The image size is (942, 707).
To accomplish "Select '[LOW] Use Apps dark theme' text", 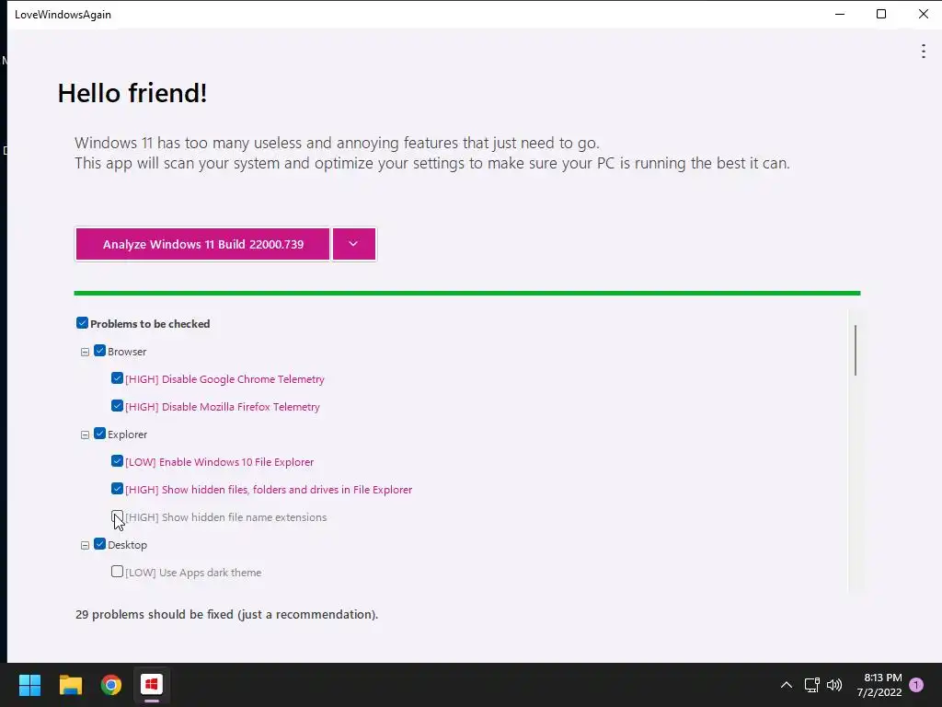I will pyautogui.click(x=193, y=573).
